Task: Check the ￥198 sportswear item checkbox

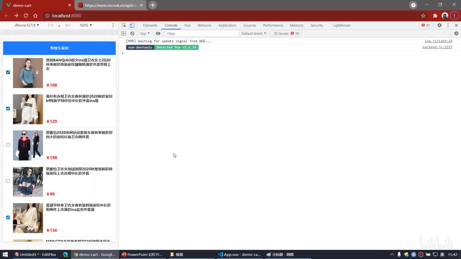Action: click(8, 145)
